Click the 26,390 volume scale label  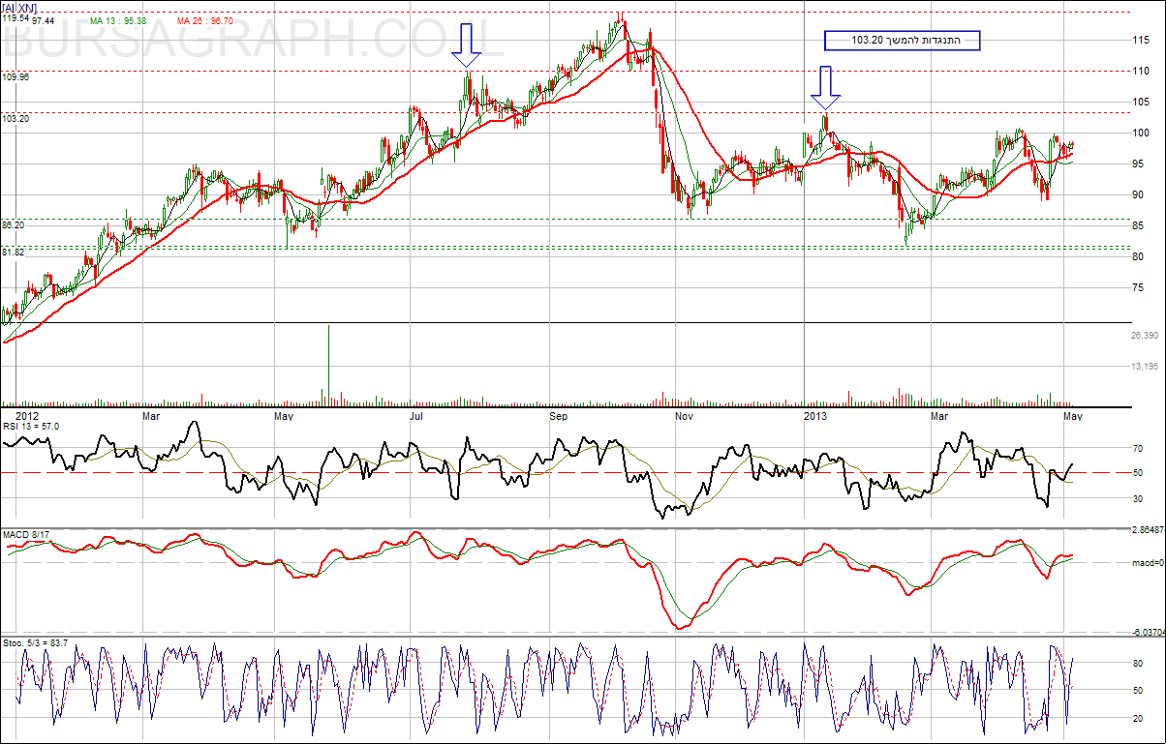[x=1145, y=336]
